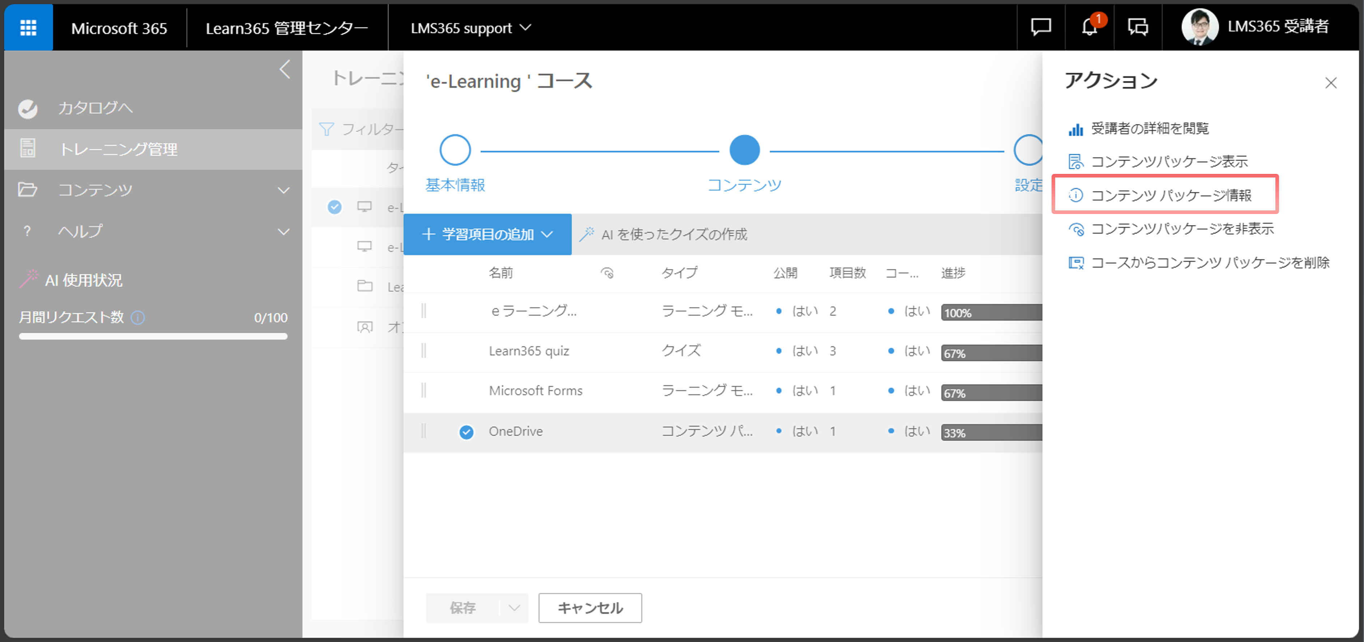Click the AI 使用状況 wand icon
Screen dimensions: 1364x642
[x=29, y=279]
